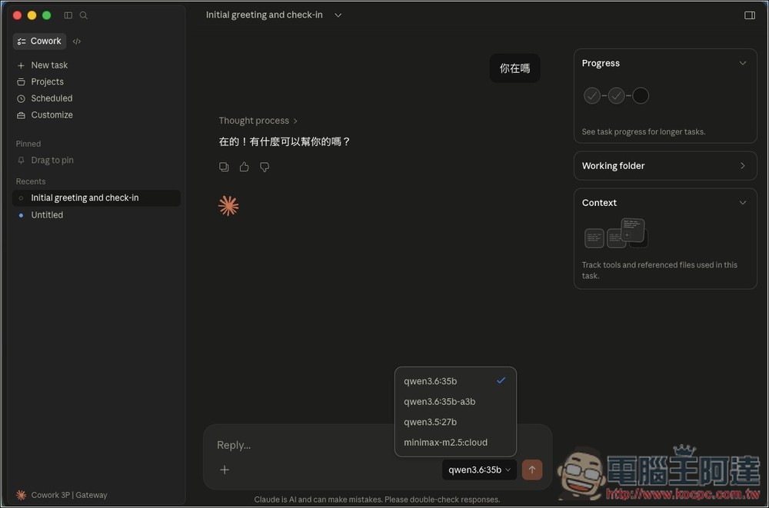
Task: Open Scheduled tasks in the sidebar
Action: [51, 98]
